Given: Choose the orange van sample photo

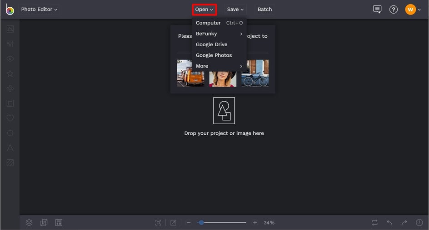Looking at the screenshot, I should pos(190,73).
